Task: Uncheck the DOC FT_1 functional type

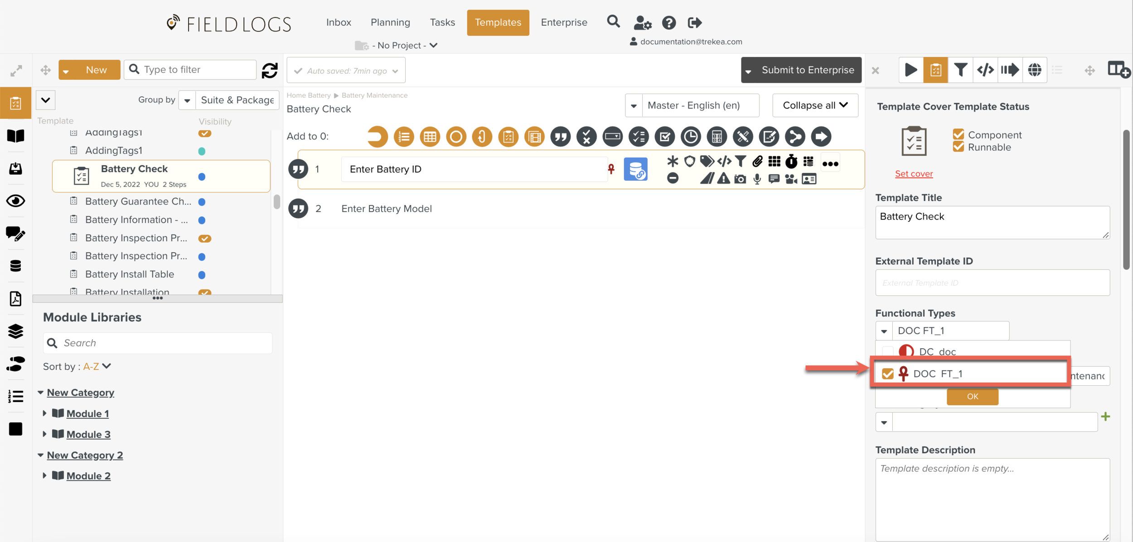Action: tap(887, 374)
